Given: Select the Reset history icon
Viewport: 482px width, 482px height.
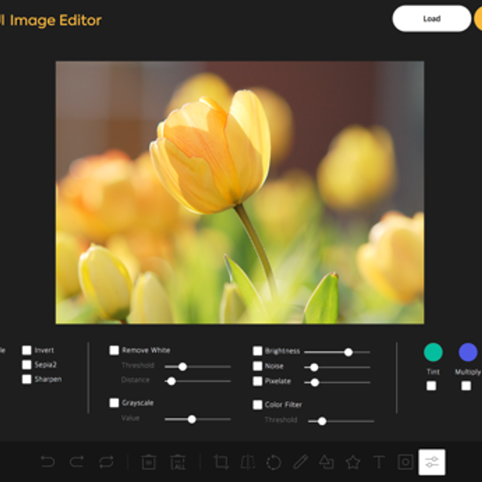Looking at the screenshot, I should (105, 462).
